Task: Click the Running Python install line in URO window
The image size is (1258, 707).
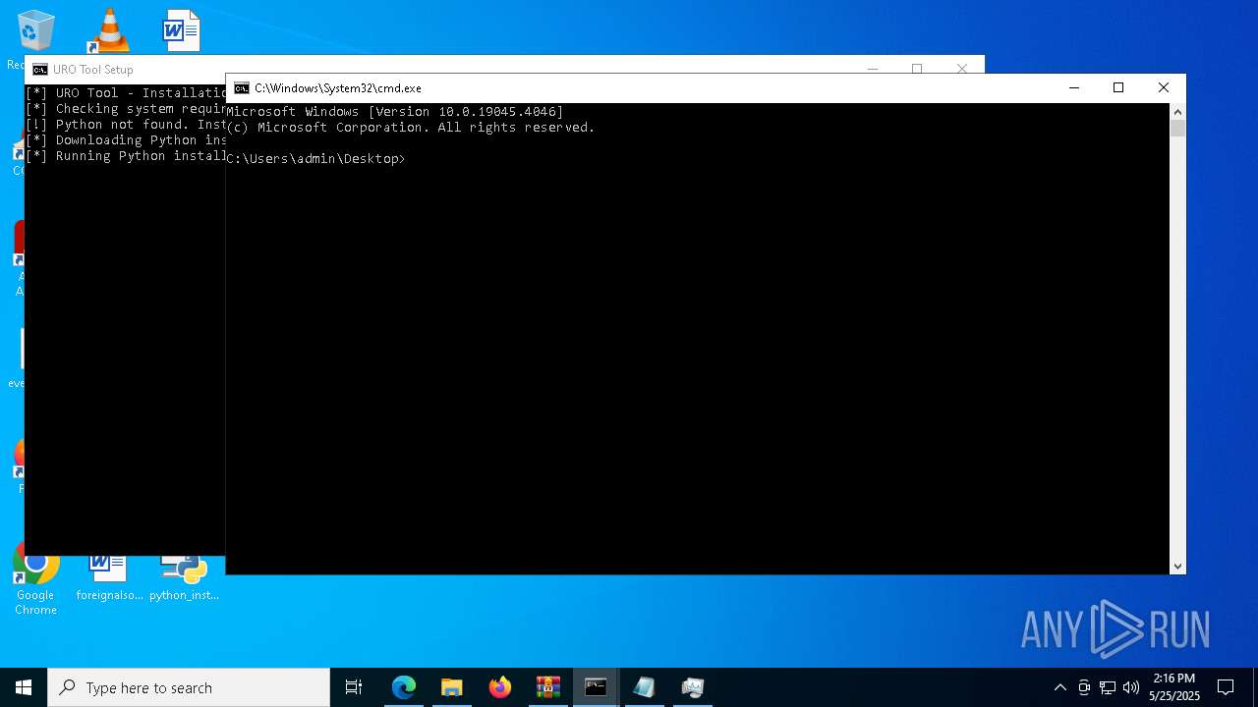Action: coord(127,156)
